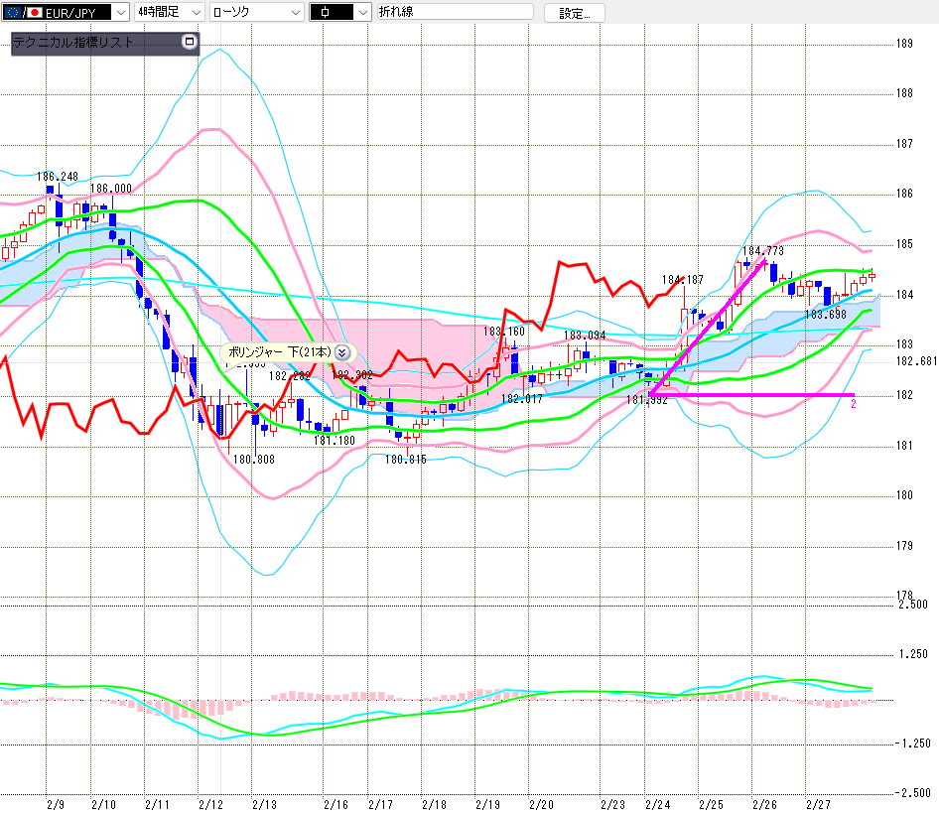Open the EUR/JPY currency pair dropdown
Screen dimensions: 939x813
point(120,12)
